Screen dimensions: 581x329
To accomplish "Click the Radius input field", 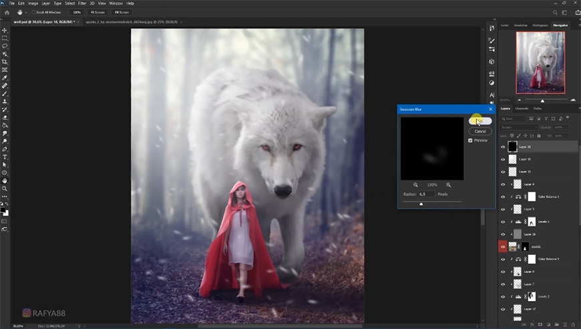I will tap(426, 194).
